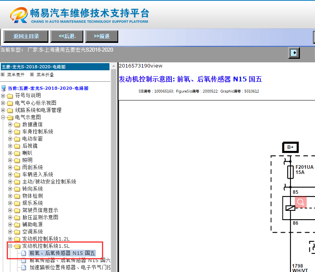Select the 空调系统 tree item
Image resolution: width=315 pixels, height=272 pixels.
click(33, 231)
